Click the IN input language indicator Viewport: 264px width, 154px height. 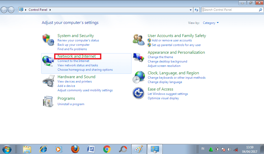(x=203, y=149)
